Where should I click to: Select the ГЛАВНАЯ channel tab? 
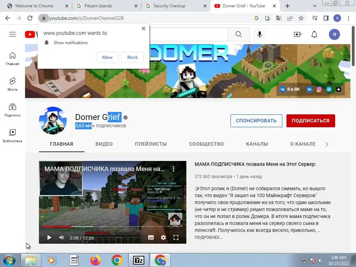62,144
